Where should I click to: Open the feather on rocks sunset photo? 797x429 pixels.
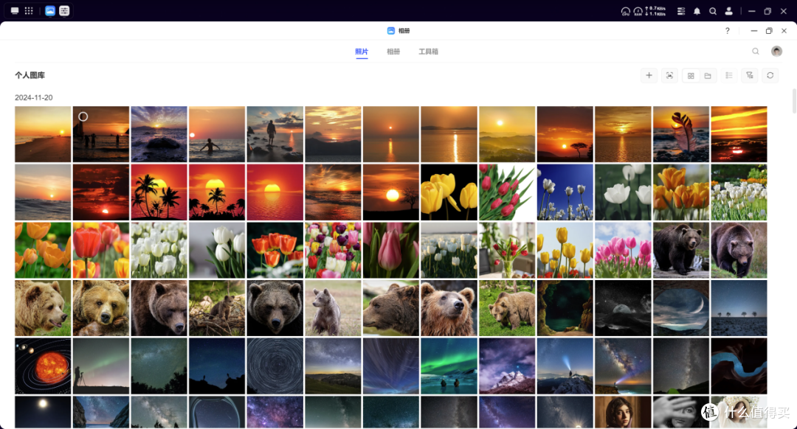[x=680, y=134]
